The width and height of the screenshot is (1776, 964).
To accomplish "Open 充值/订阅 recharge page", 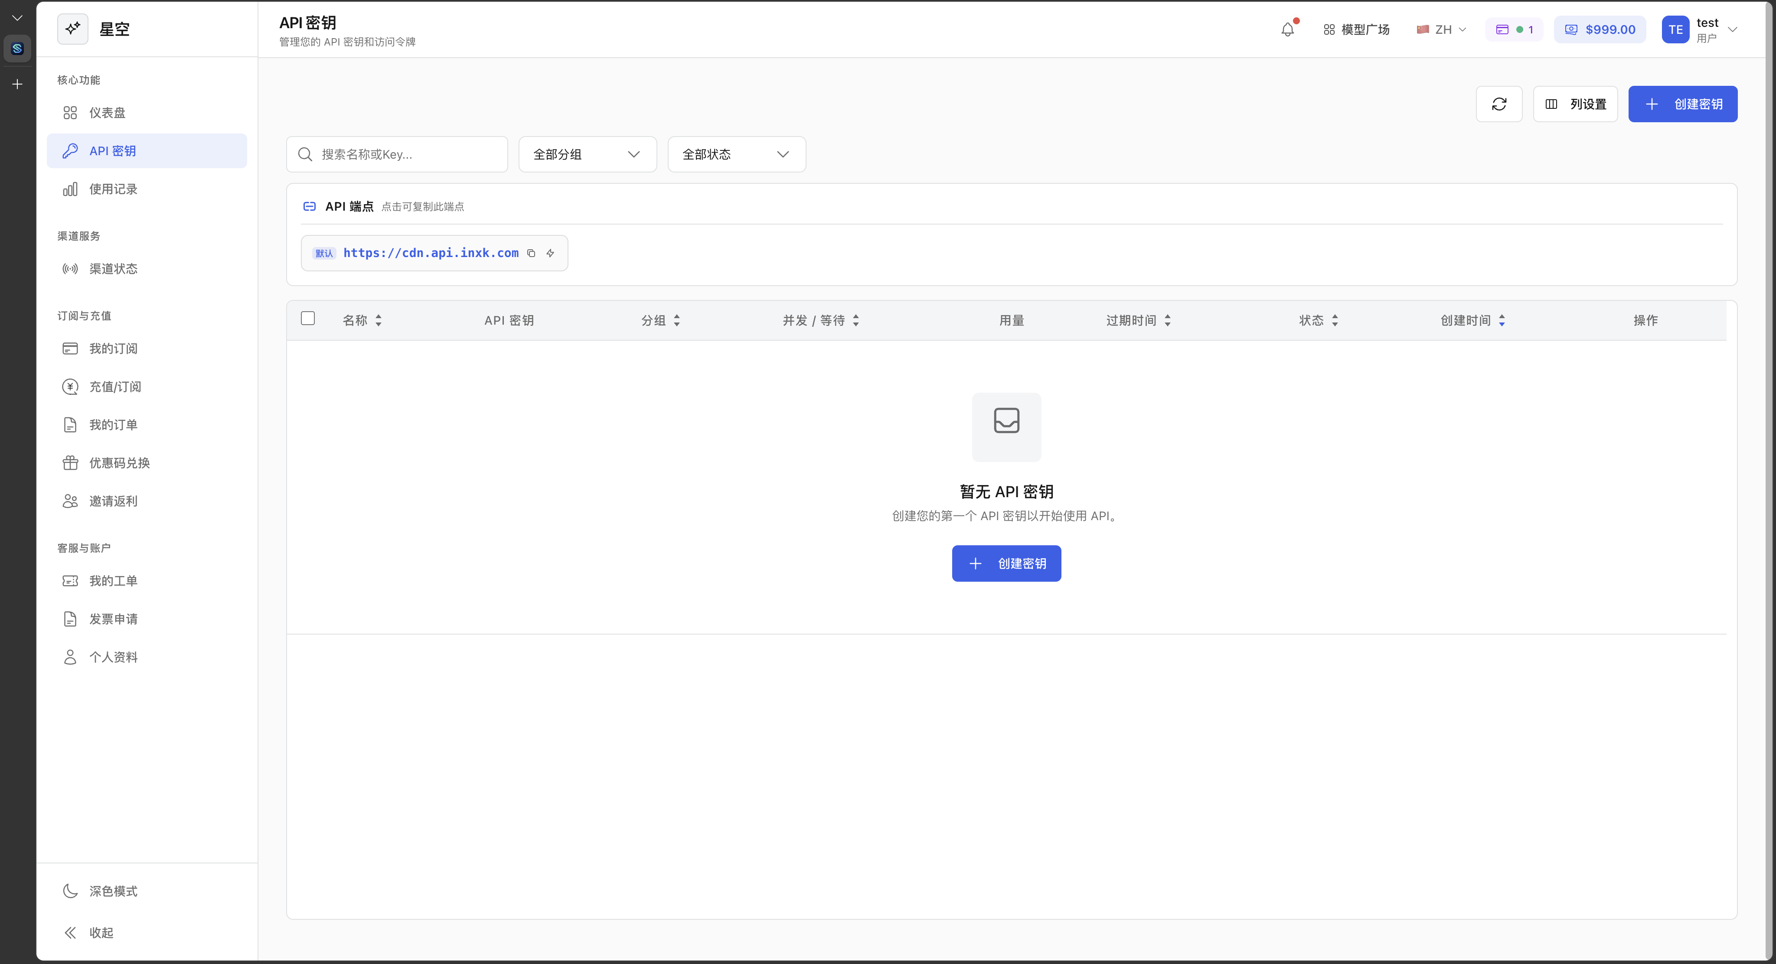I will [147, 387].
